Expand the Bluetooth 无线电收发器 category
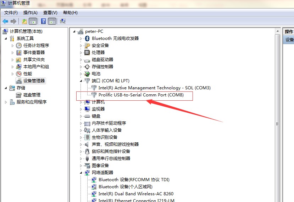294x202 pixels. [81, 38]
